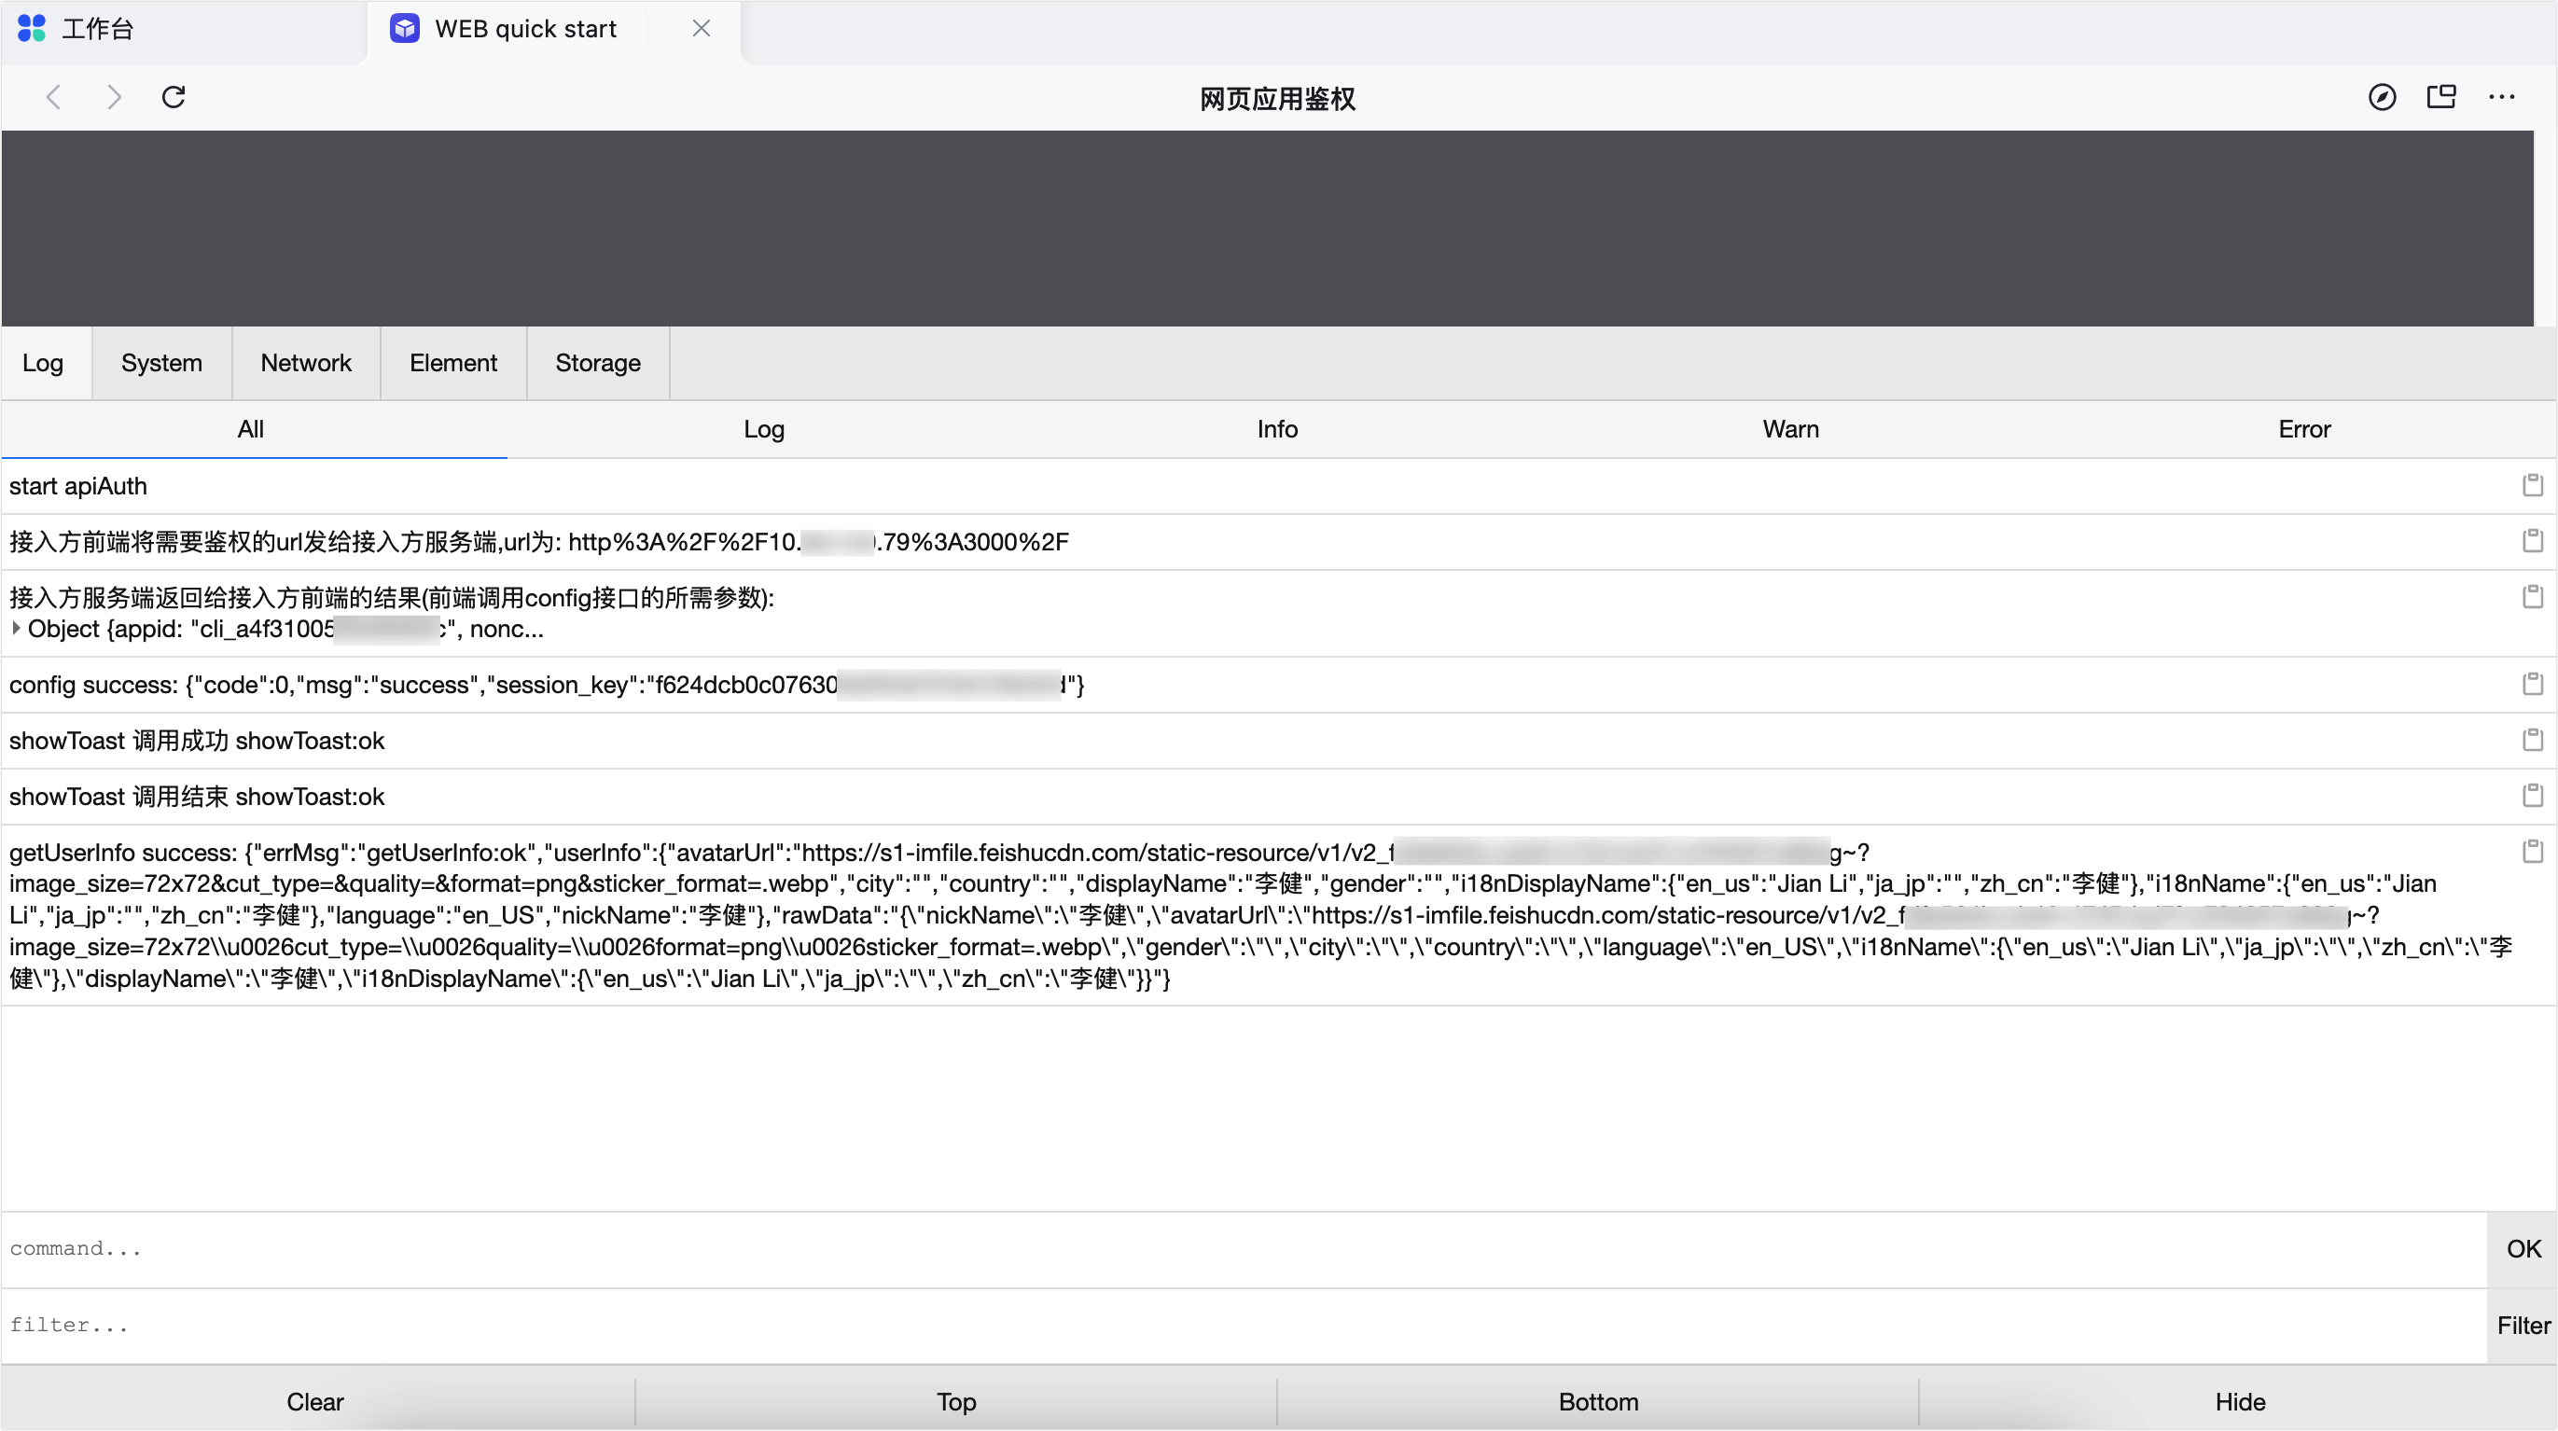This screenshot has height=1431, width=2558.
Task: Click the Clear logs button
Action: point(314,1401)
